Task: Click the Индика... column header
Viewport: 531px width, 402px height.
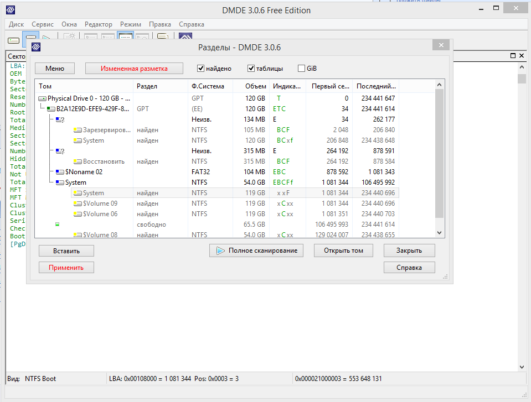Action: click(x=287, y=86)
